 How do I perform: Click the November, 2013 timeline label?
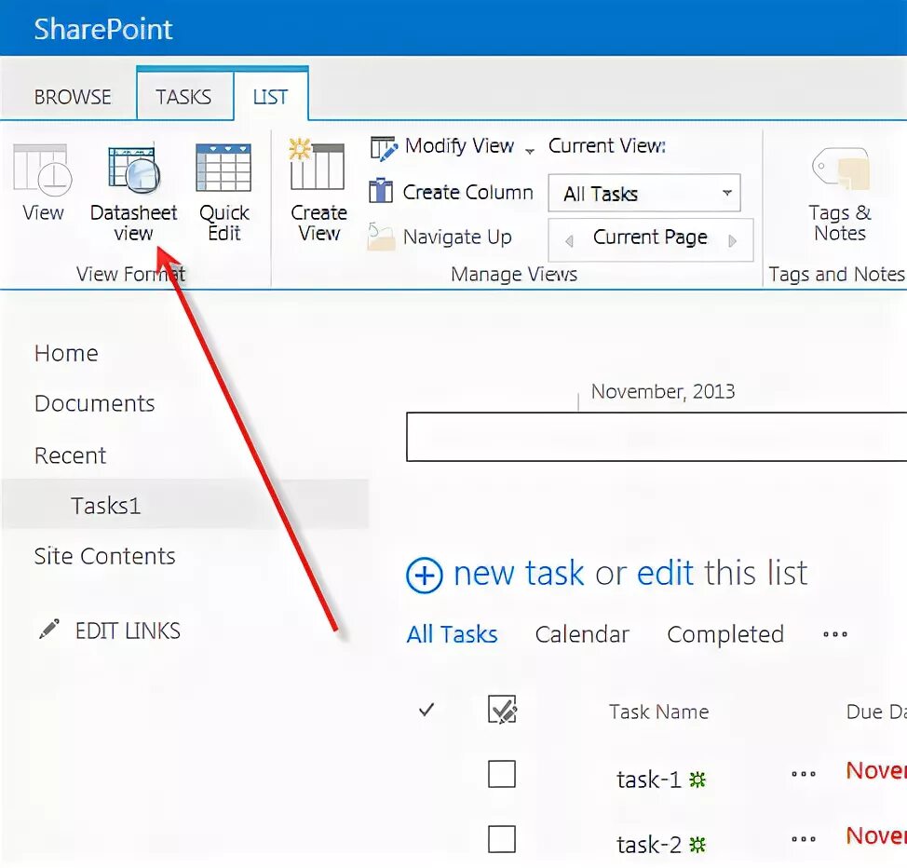tap(663, 392)
